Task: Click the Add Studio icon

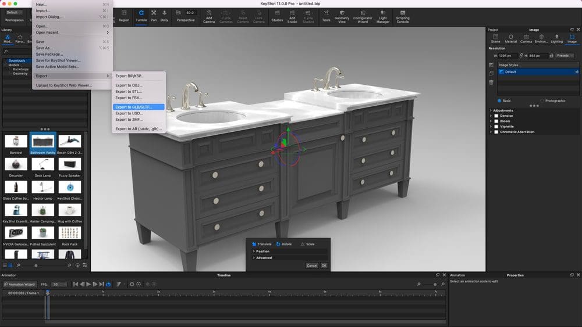Action: point(292,17)
